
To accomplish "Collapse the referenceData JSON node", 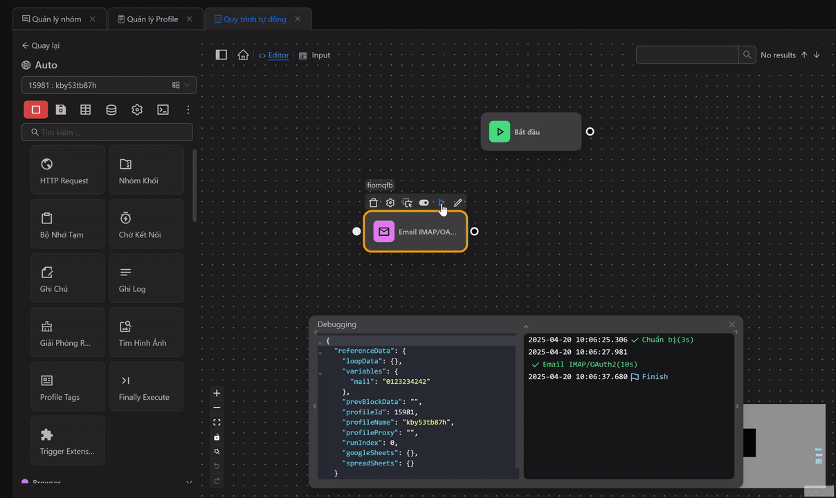I will pyautogui.click(x=320, y=352).
